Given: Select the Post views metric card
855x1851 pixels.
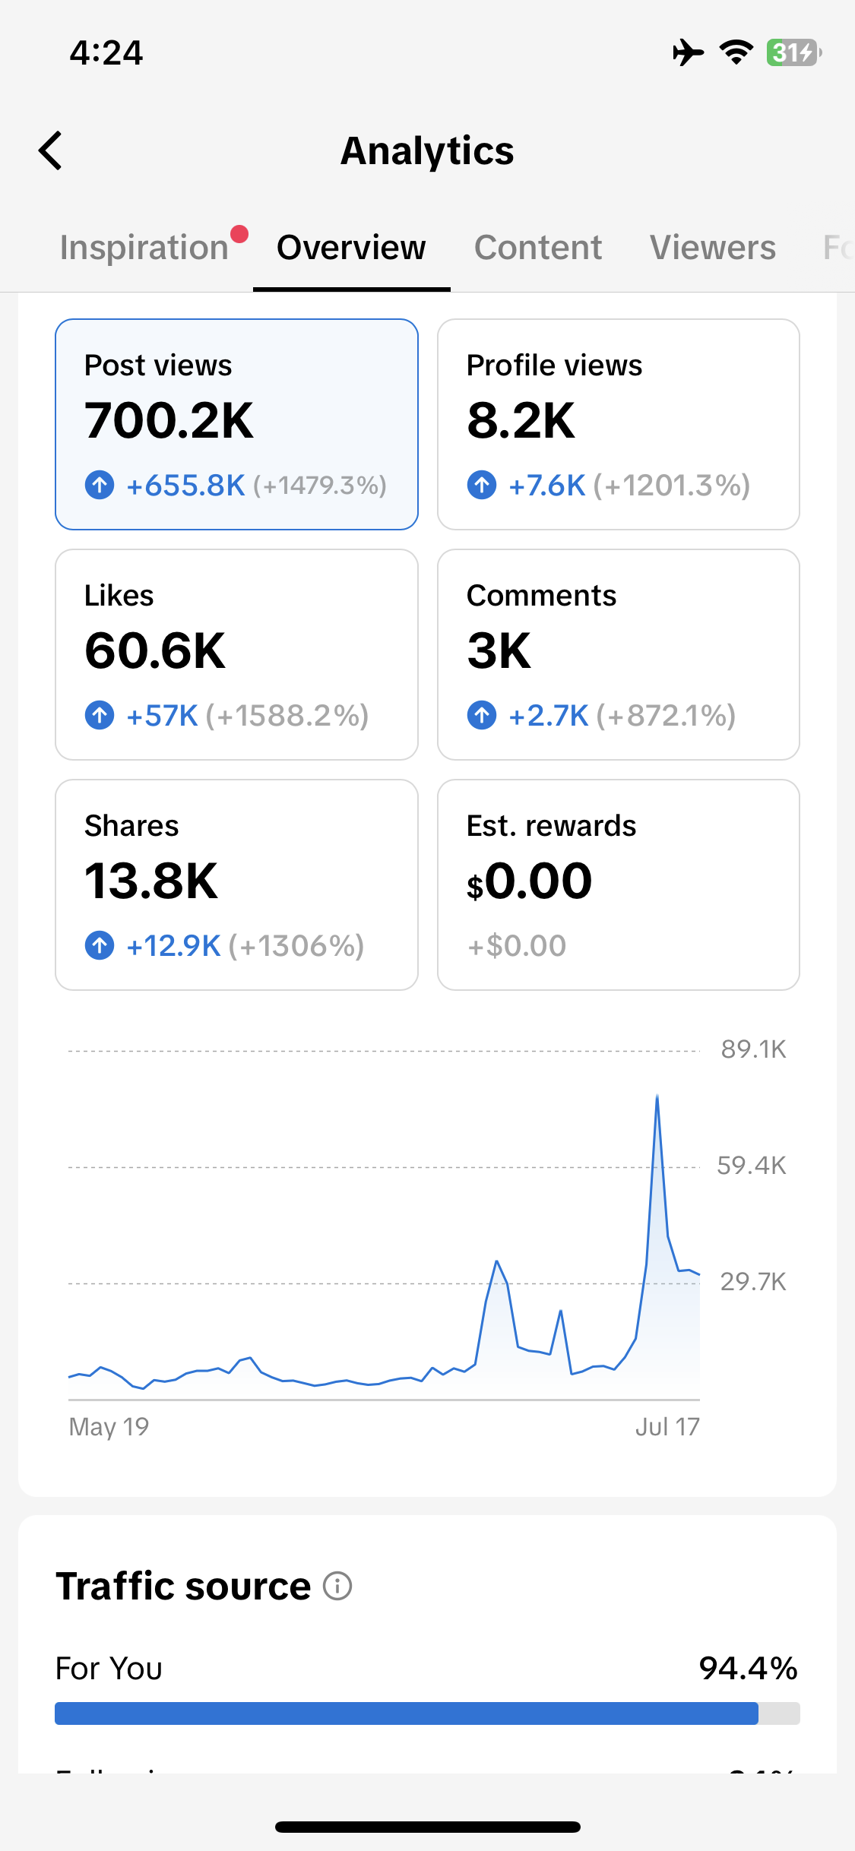Looking at the screenshot, I should 236,424.
